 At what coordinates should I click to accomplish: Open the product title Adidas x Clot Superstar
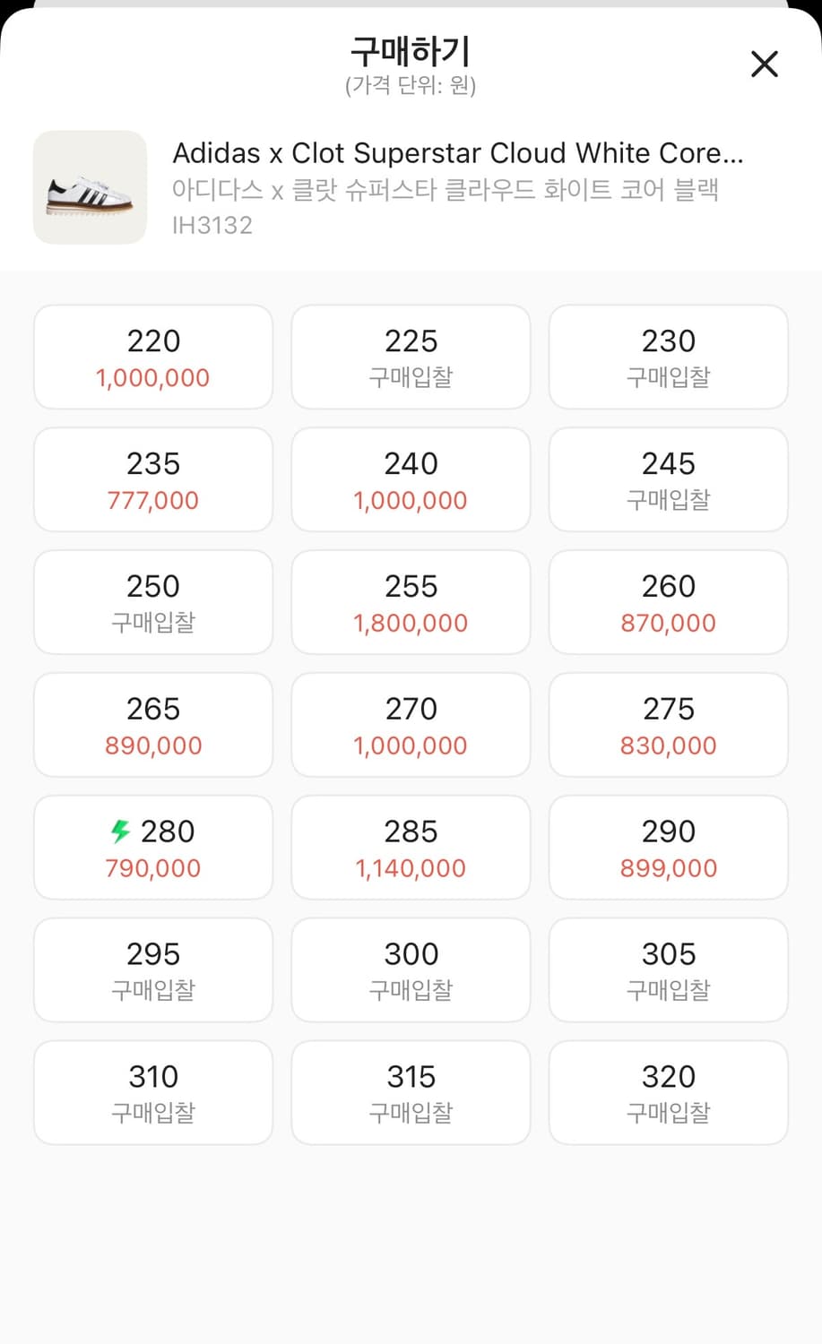[x=458, y=153]
